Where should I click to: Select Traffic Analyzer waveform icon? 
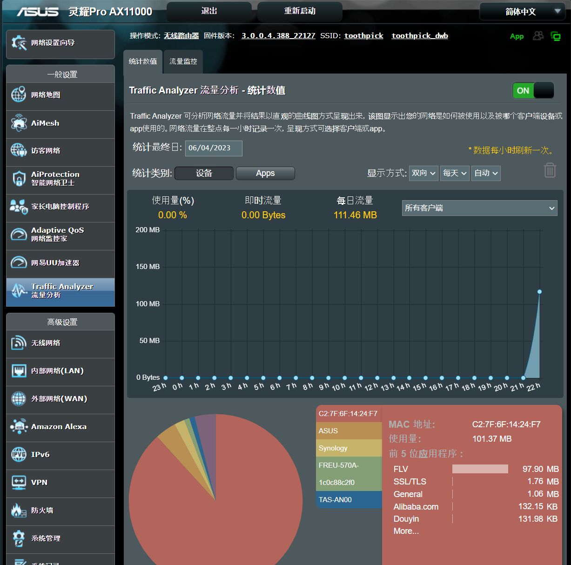point(19,290)
